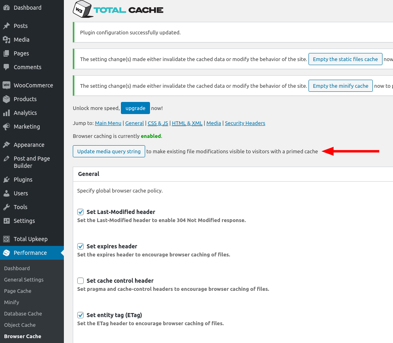This screenshot has height=343, width=393.
Task: Click the Dashboard gauge icon in sidebar
Action: tap(6, 8)
